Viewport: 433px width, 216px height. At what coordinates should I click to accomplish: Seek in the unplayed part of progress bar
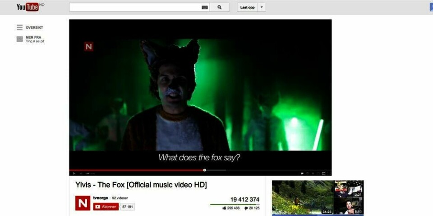269,170
